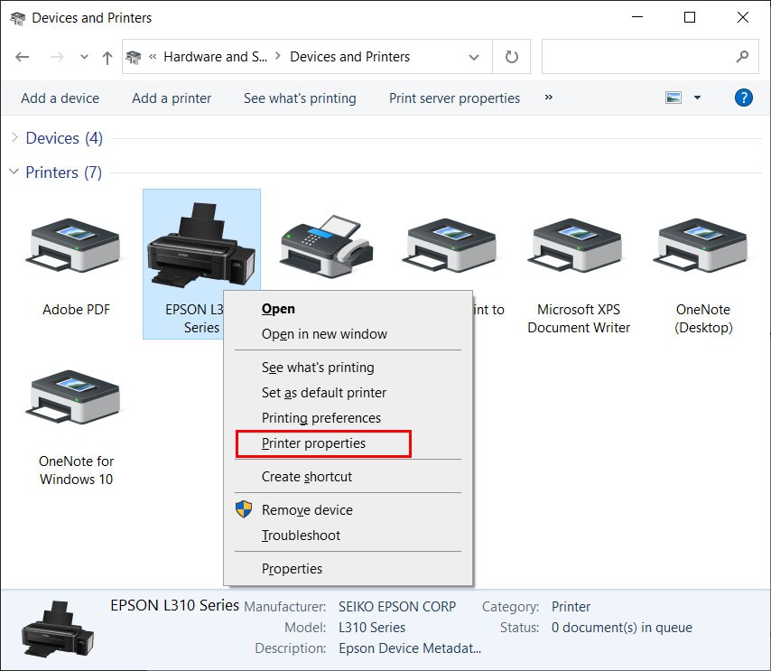The width and height of the screenshot is (771, 671).
Task: Click Add a device in toolbar
Action: [x=60, y=98]
